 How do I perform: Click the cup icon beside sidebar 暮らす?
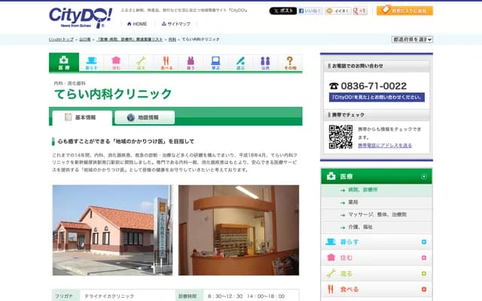(331, 242)
